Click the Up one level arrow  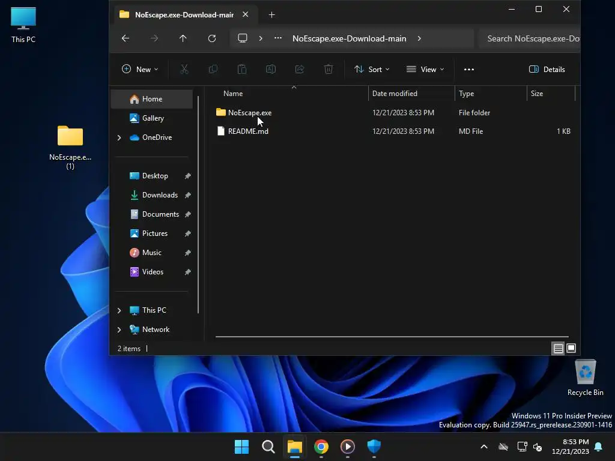pyautogui.click(x=183, y=38)
